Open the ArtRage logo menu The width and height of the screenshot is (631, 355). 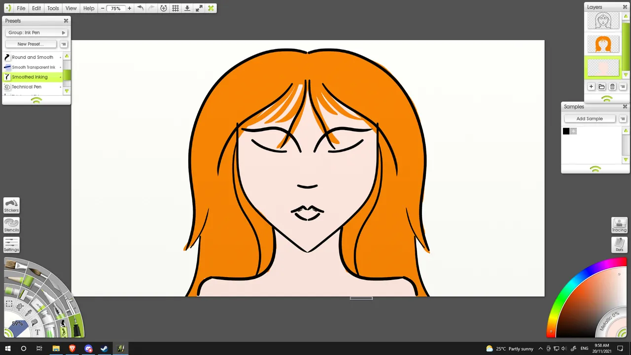click(x=8, y=8)
